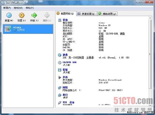Close the Sun VirtualBox window

[149, 2]
